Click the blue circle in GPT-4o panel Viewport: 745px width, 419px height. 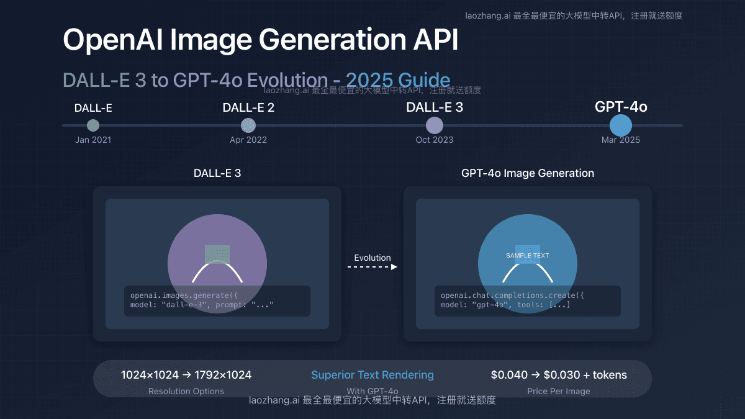pyautogui.click(x=528, y=264)
